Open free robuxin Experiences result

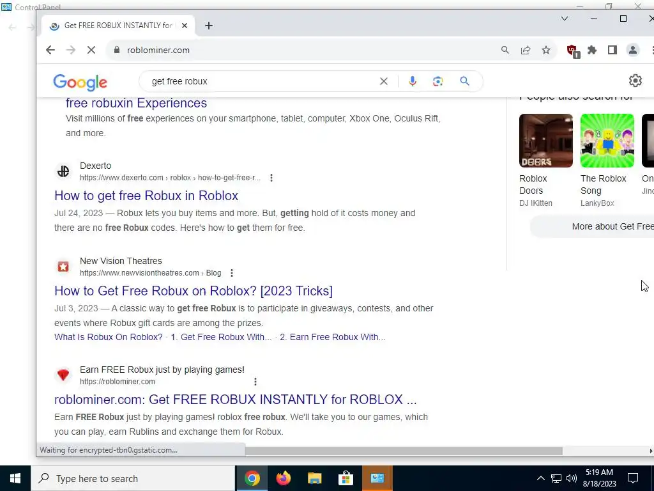coord(137,103)
